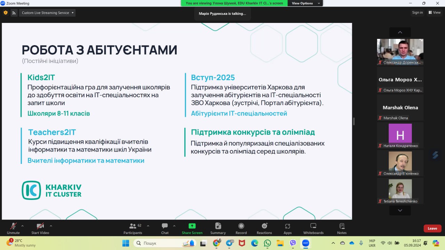Toggle meeting Record
This screenshot has width=445, height=250.
tap(241, 226)
